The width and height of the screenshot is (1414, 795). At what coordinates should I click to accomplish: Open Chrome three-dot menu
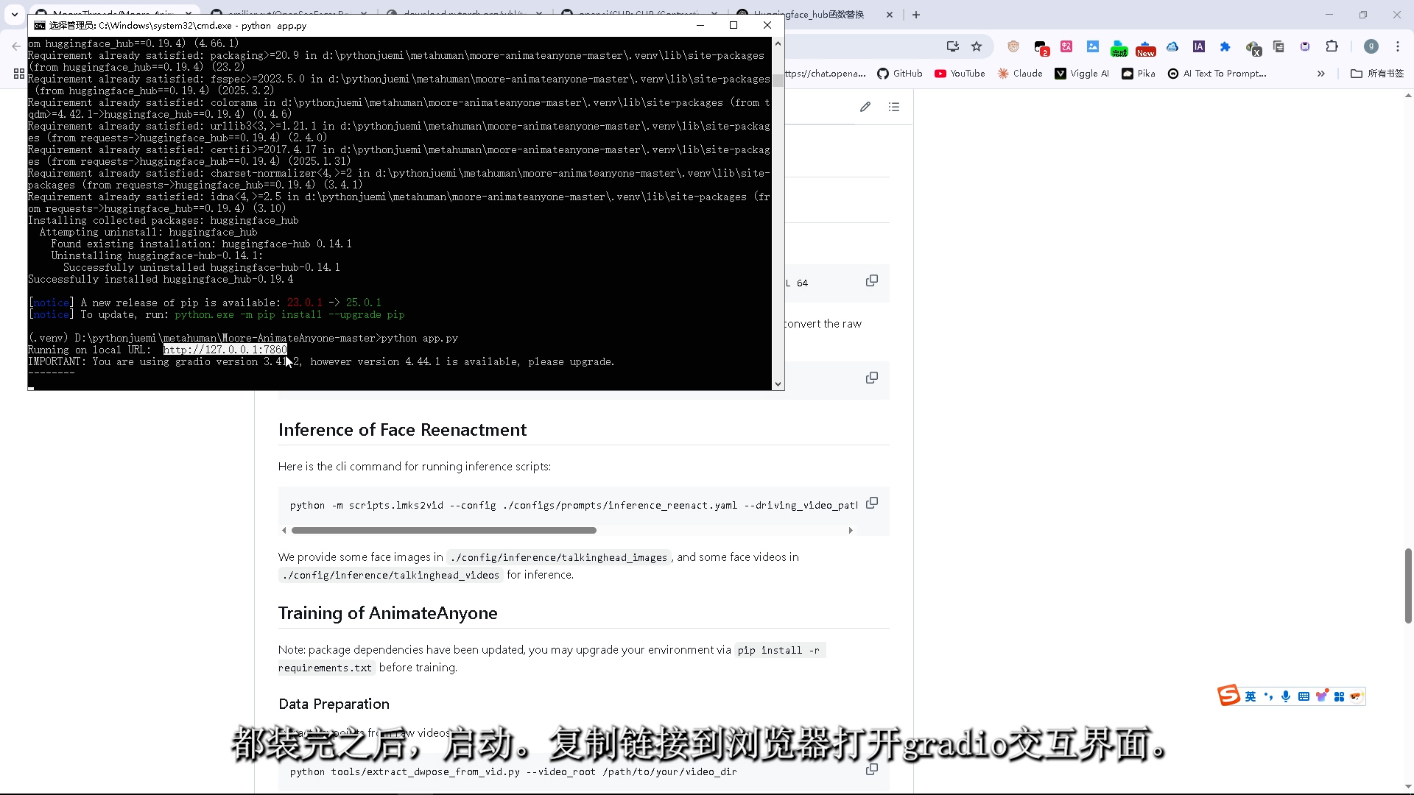(1398, 46)
